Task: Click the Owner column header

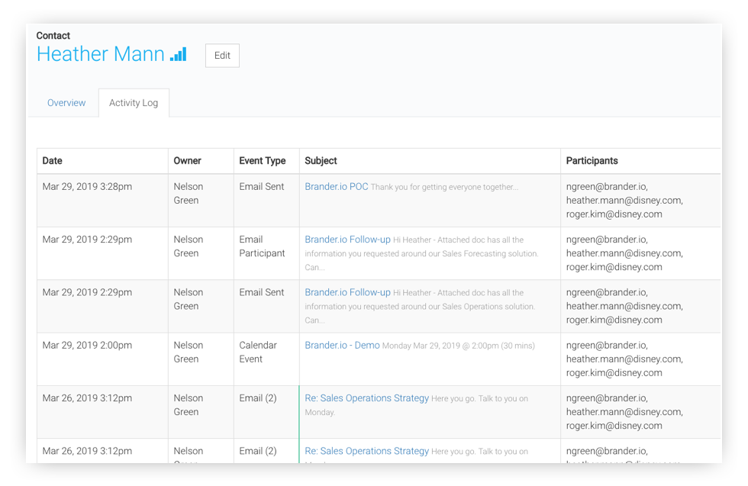Action: (187, 161)
